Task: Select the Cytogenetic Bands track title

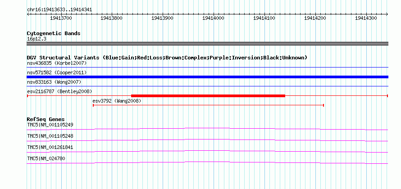Action: point(54,33)
